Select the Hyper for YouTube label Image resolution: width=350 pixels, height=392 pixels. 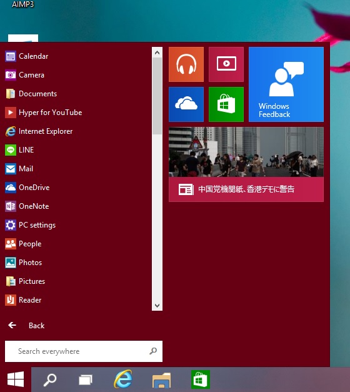(50, 113)
